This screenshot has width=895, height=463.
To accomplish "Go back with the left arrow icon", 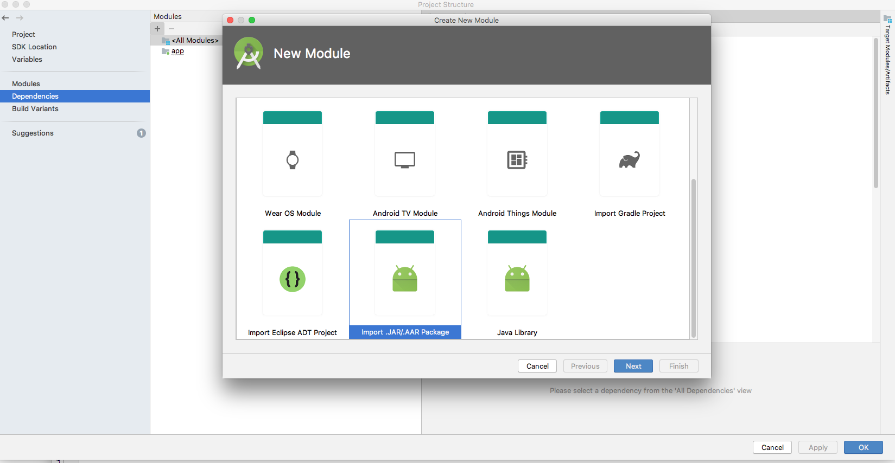I will [5, 18].
